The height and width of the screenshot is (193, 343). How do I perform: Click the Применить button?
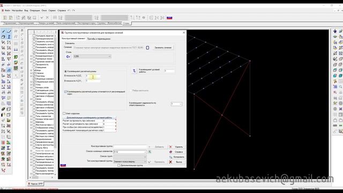pos(157,162)
